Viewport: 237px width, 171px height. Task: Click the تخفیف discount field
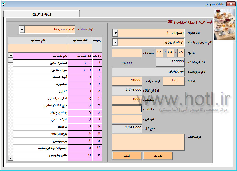coord(127,100)
